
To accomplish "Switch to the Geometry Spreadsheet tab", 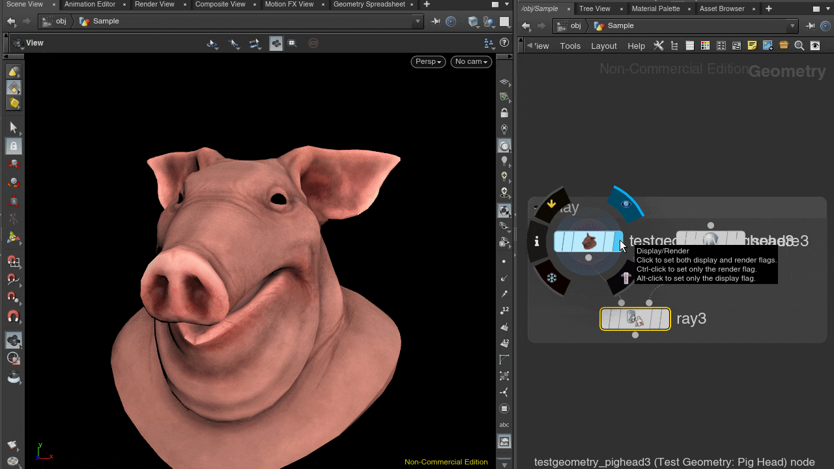I will [369, 4].
